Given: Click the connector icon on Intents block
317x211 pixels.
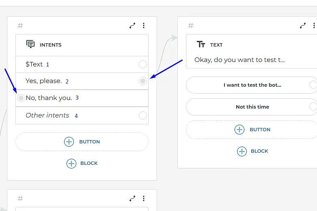Looking at the screenshot, I should tap(132, 26).
